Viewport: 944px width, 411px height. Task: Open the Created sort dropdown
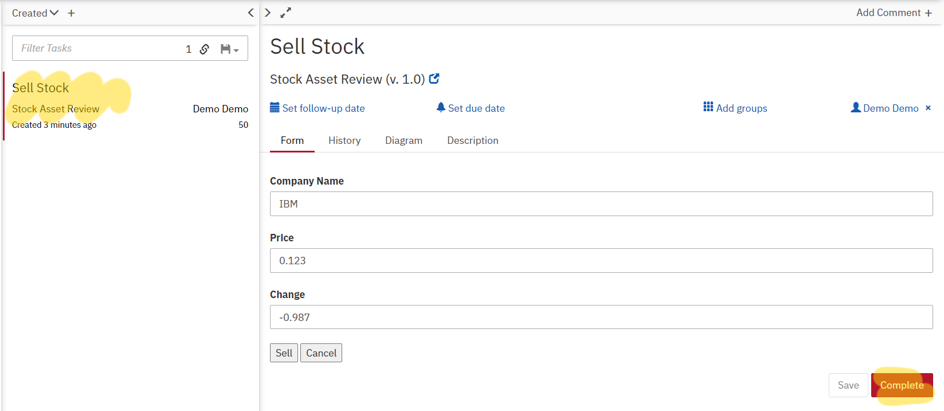click(x=35, y=13)
